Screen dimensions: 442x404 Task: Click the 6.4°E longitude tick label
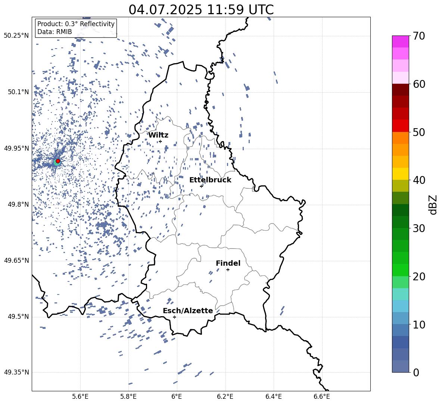tap(273, 397)
